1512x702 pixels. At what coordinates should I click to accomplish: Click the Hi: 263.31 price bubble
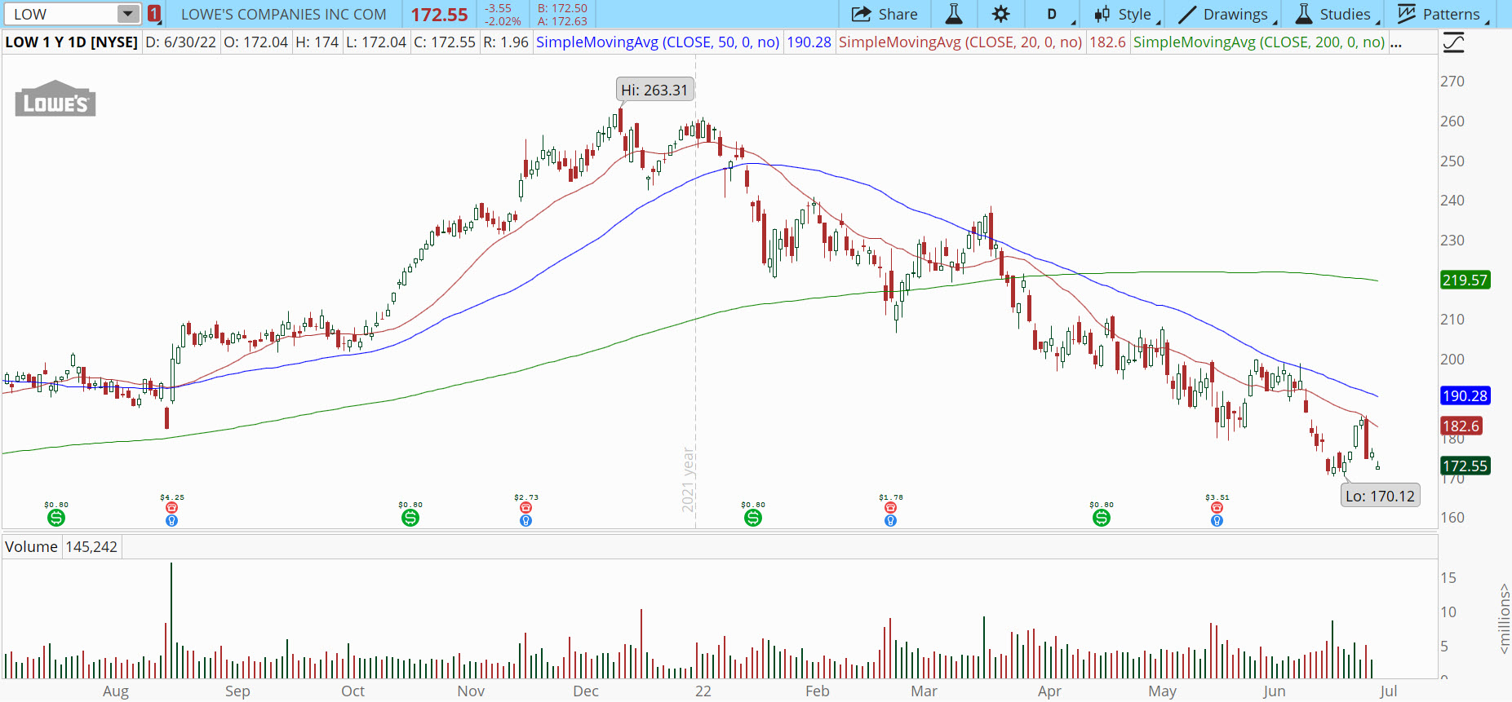(654, 90)
